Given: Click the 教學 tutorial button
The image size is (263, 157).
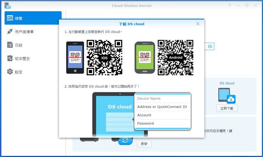Looking at the screenshot, I should (144, 144).
